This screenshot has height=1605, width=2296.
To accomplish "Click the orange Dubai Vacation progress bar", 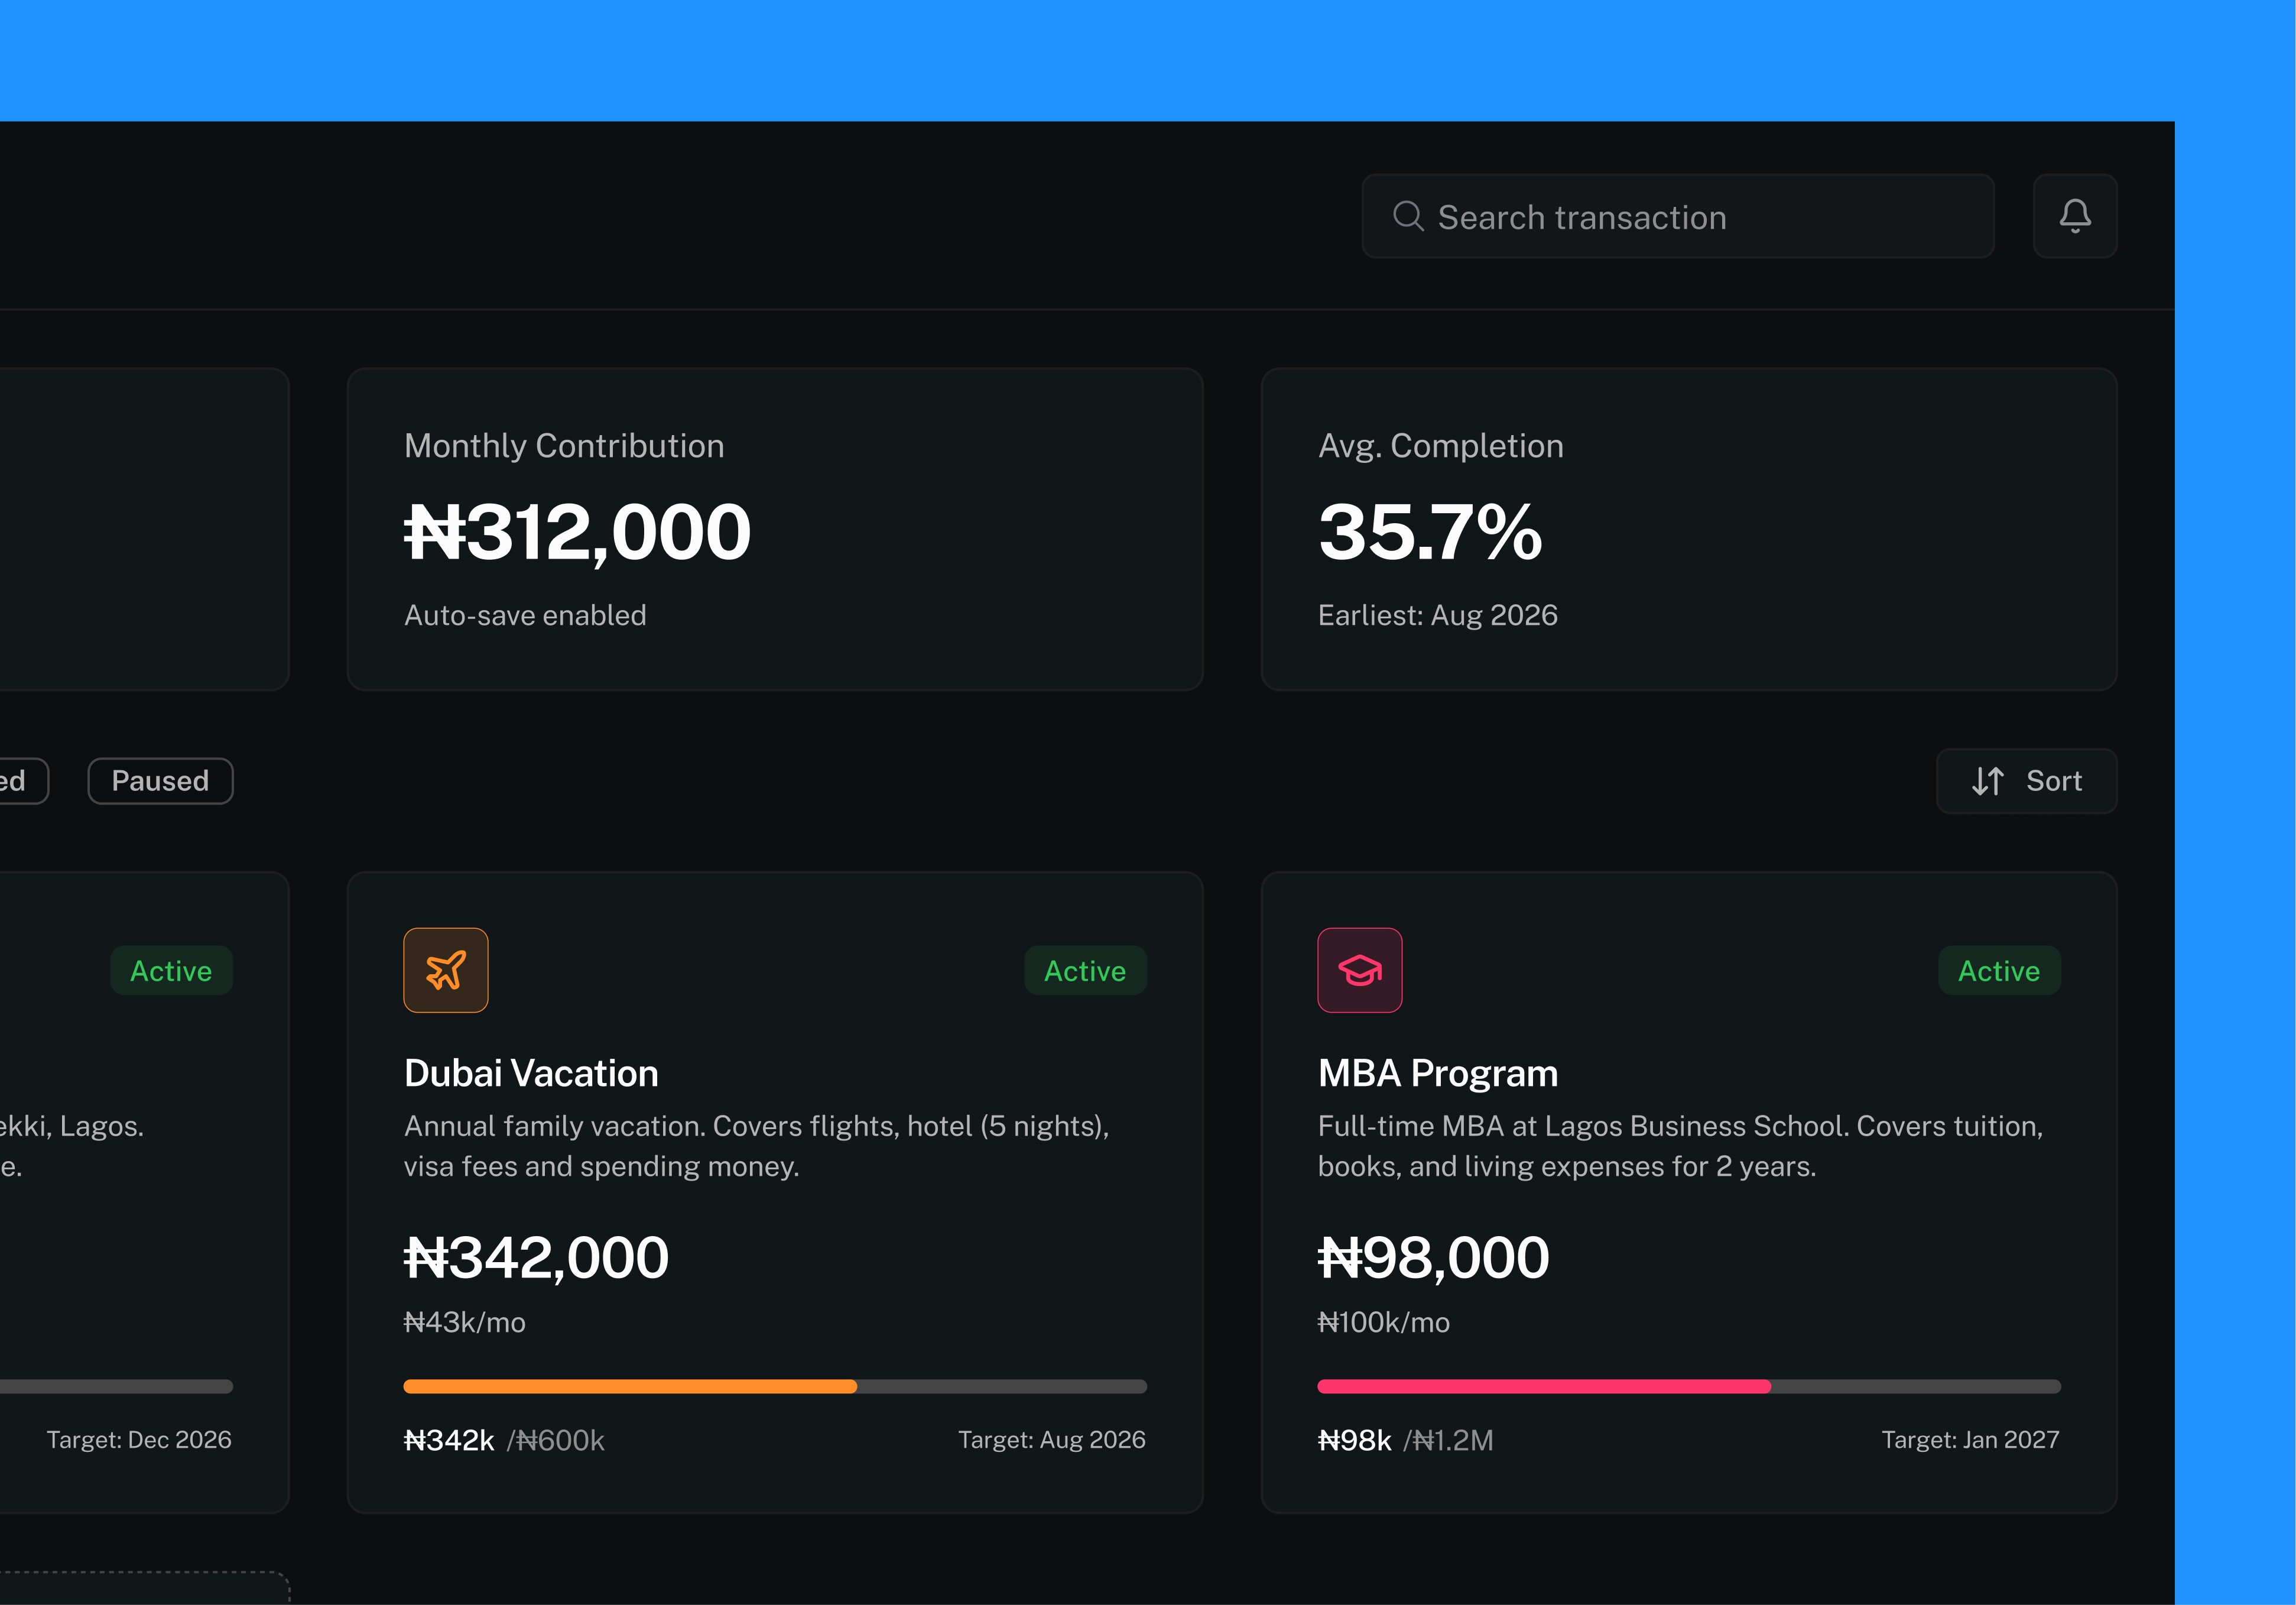I will point(630,1386).
